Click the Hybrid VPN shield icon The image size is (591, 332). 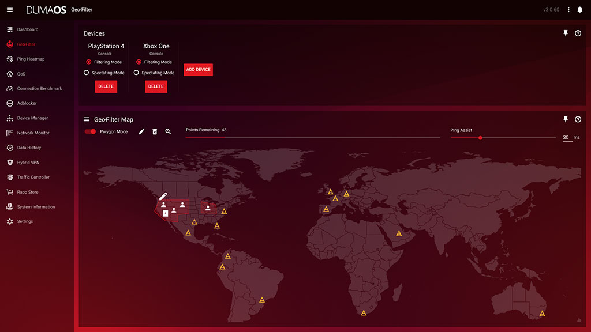pos(10,162)
